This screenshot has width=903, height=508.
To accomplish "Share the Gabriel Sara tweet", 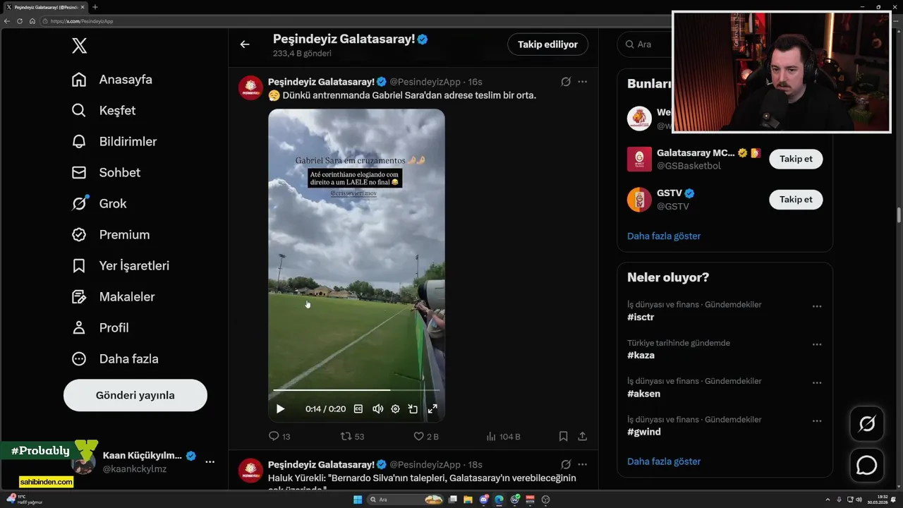I will coord(583,437).
